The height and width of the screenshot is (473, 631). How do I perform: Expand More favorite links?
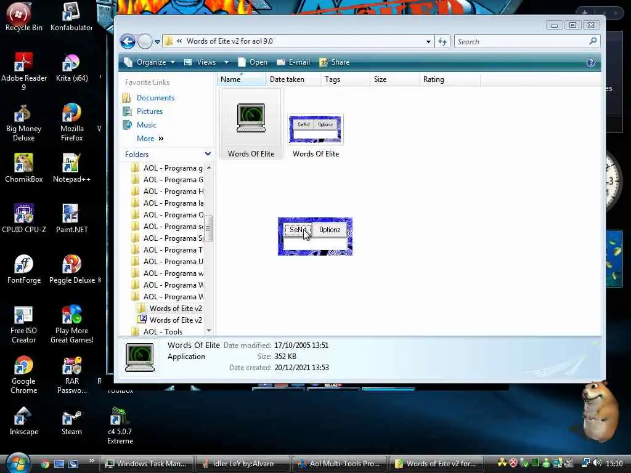pyautogui.click(x=150, y=139)
